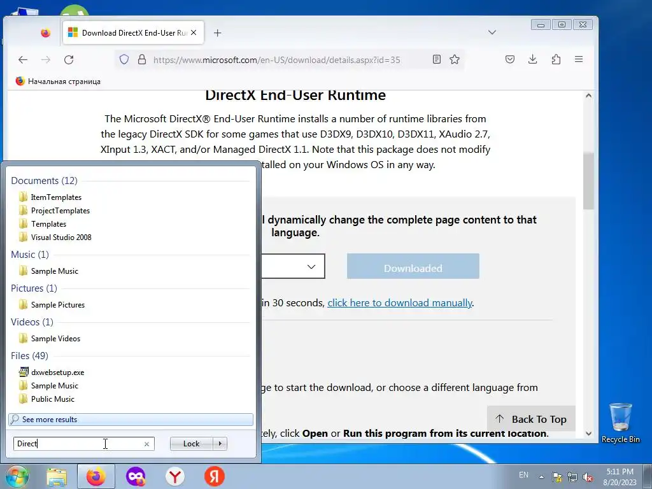
Task: Open the Firefox extensions puzzle icon
Action: point(556,59)
